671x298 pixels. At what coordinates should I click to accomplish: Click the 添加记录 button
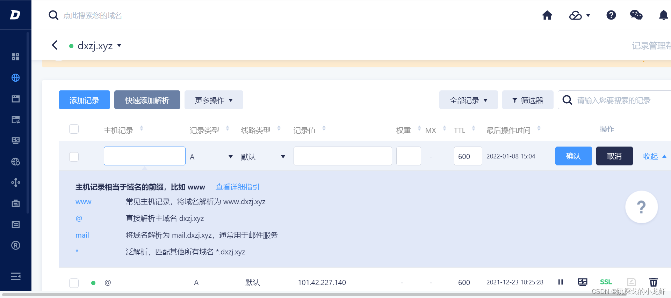point(84,100)
